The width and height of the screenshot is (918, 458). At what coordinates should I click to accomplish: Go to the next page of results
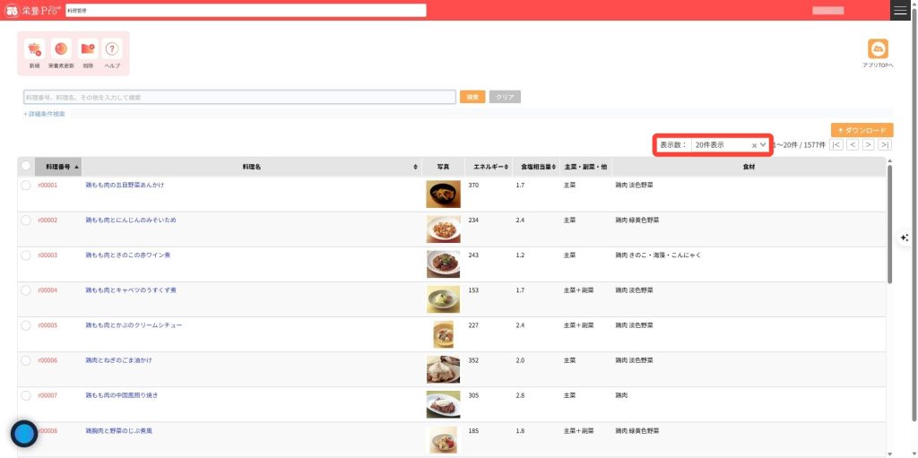(x=868, y=144)
